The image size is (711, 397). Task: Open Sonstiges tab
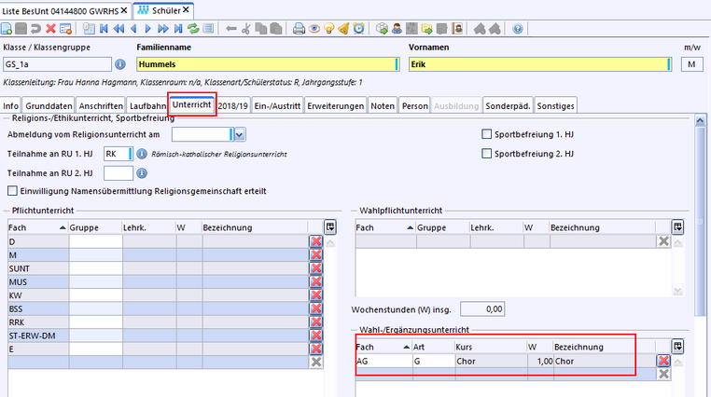click(556, 106)
